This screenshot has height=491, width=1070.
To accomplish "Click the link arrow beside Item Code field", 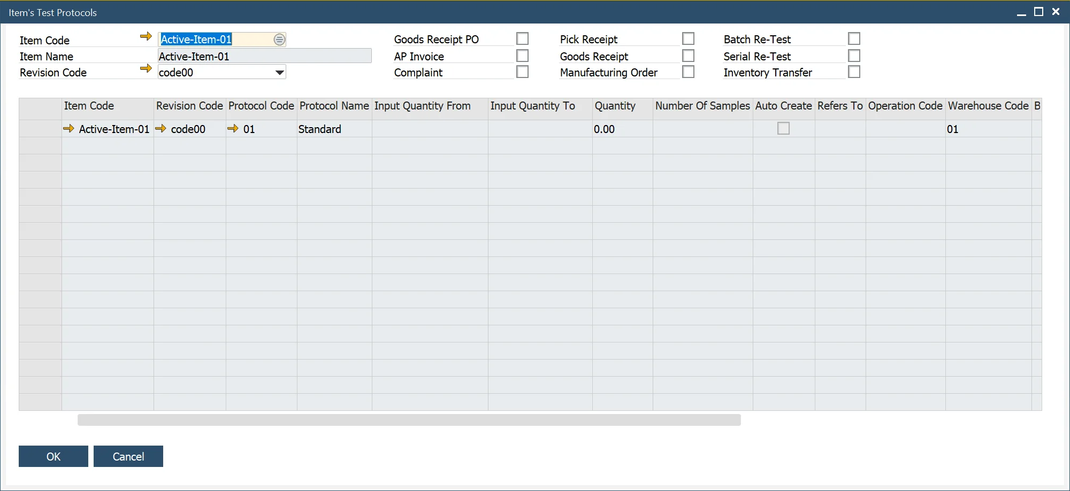I will pos(146,36).
